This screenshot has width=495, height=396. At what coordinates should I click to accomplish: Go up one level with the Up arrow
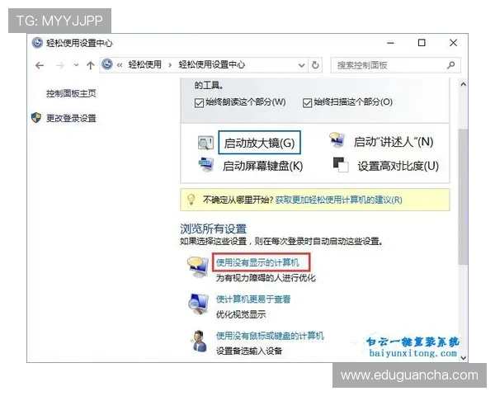pos(90,65)
